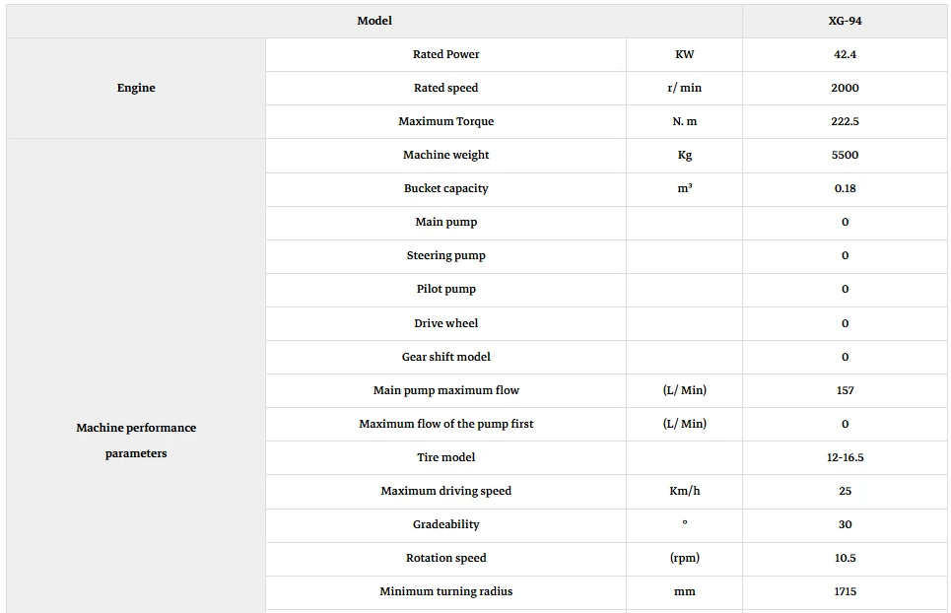Select the Minimum turning radius value 1715
Image resolution: width=951 pixels, height=613 pixels.
click(845, 591)
